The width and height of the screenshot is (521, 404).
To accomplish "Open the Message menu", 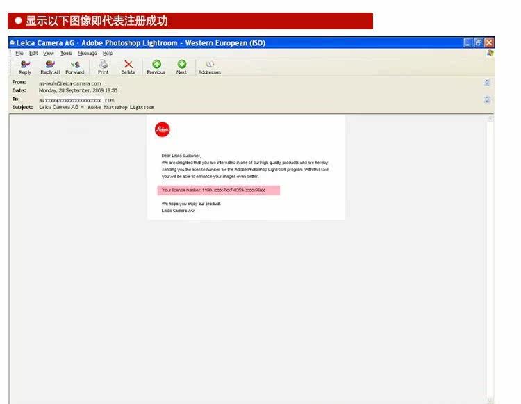I will [x=87, y=54].
